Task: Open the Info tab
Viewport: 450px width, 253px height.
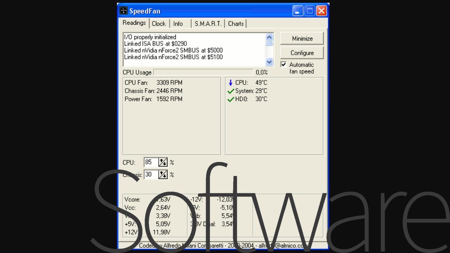Action: 178,24
